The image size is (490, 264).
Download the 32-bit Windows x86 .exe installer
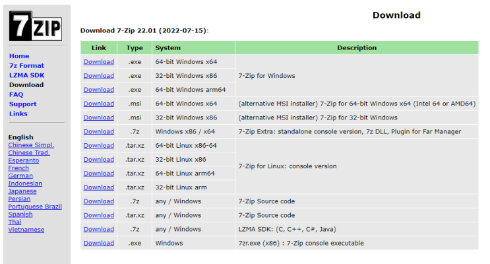[x=98, y=76]
